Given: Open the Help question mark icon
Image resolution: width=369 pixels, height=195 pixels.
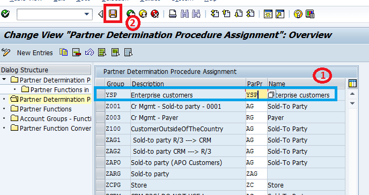Looking at the screenshot, I should (298, 14).
